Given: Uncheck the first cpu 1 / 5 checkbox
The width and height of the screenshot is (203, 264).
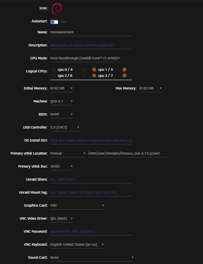Looking at the screenshot, I should [x=94, y=70].
